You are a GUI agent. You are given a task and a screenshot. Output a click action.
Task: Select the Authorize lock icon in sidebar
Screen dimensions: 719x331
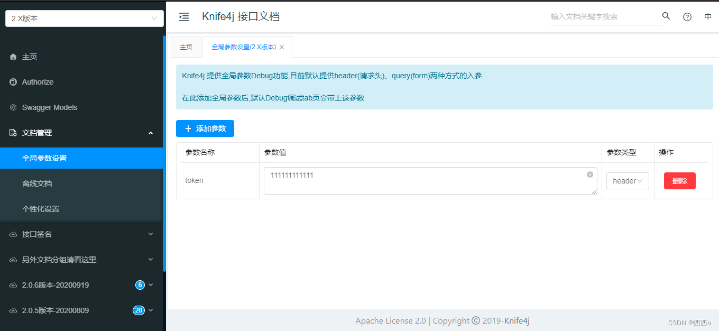point(14,81)
